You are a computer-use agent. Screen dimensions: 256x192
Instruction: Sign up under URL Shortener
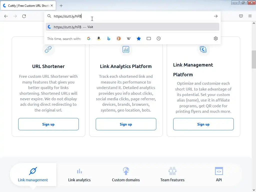pos(48,124)
